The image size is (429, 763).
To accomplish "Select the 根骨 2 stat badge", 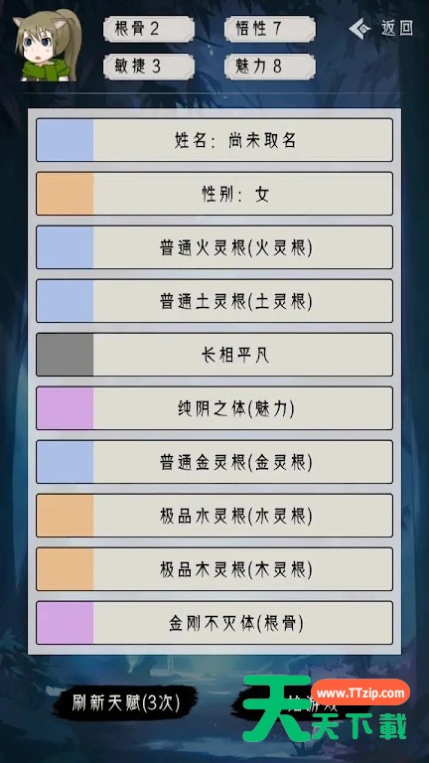I will [149, 29].
